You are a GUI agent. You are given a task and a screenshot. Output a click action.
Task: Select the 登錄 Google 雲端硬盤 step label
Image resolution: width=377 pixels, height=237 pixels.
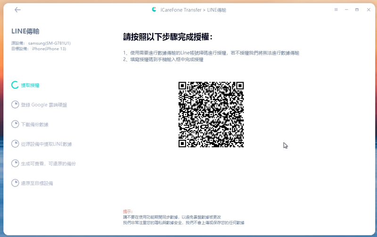pyautogui.click(x=44, y=105)
